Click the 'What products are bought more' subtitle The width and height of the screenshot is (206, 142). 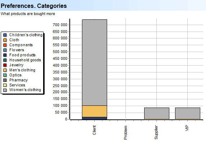point(28,14)
